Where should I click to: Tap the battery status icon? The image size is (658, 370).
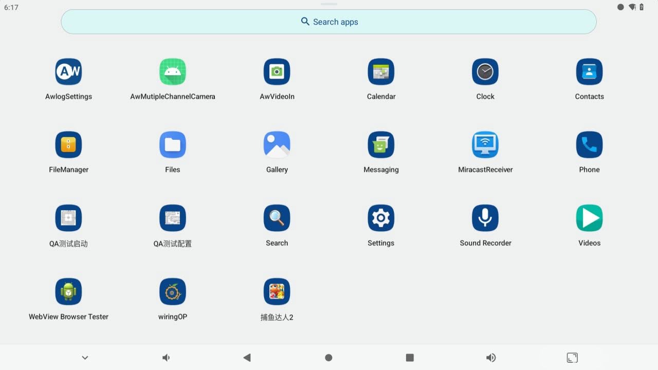pos(642,7)
